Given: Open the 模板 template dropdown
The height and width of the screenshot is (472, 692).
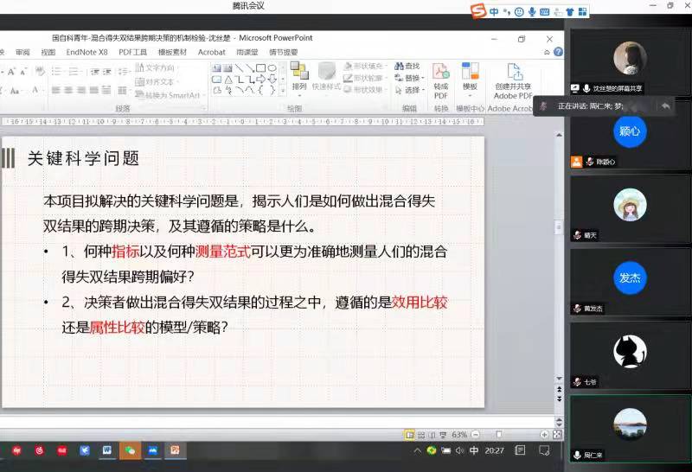Looking at the screenshot, I should [470, 87].
